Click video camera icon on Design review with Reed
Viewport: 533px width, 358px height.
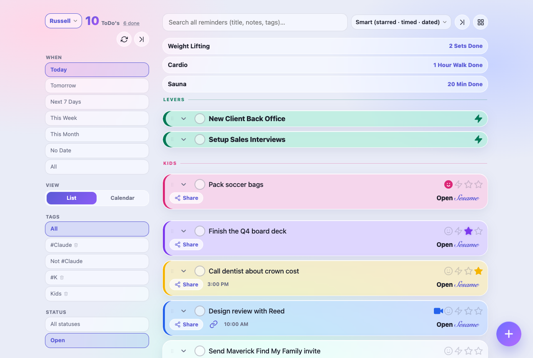[x=438, y=311]
